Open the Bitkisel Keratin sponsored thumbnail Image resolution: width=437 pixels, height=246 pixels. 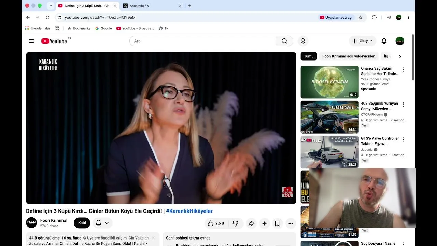[329, 82]
